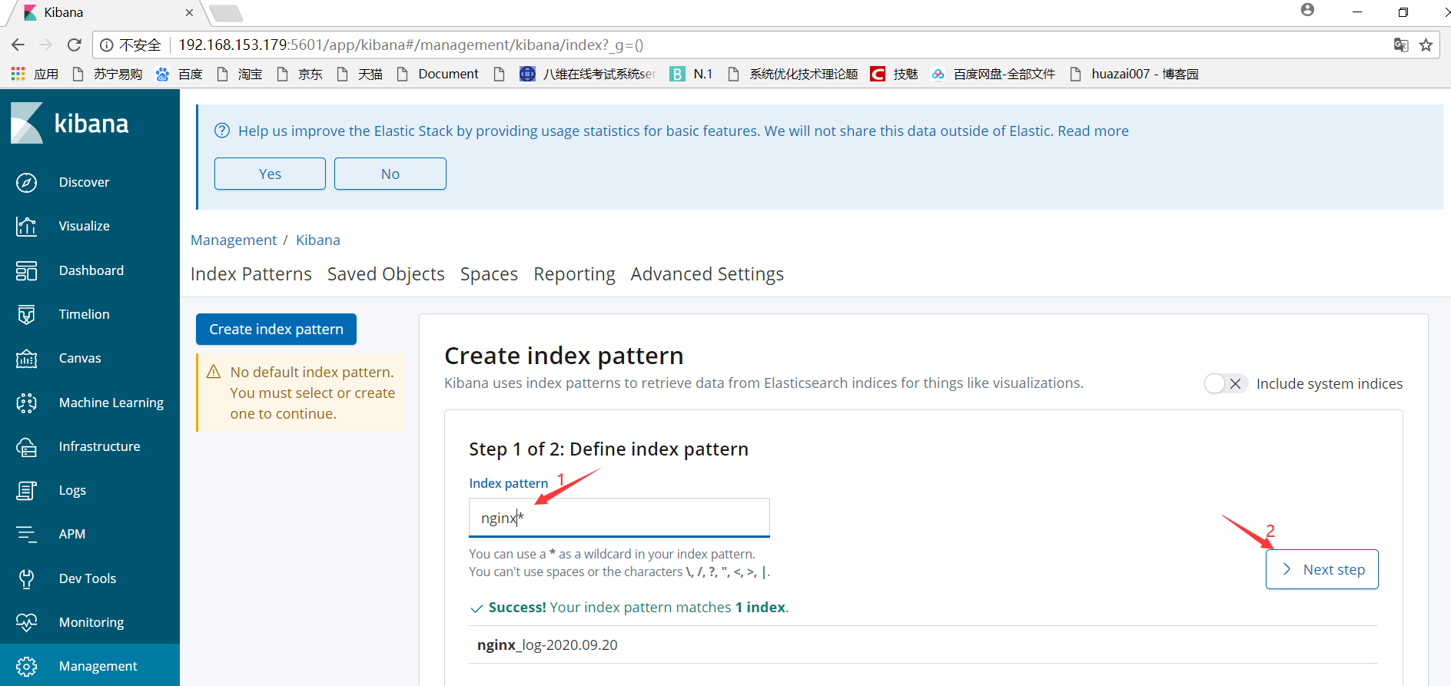This screenshot has width=1451, height=686.
Task: Select the Kibana browser tab
Action: click(x=108, y=12)
